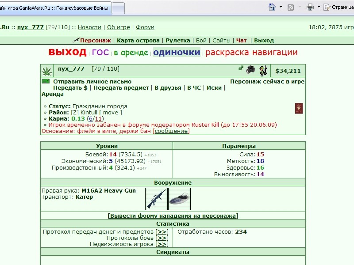Click the printer icon in browser toolbar
The height and width of the screenshot is (265, 354).
310,7
